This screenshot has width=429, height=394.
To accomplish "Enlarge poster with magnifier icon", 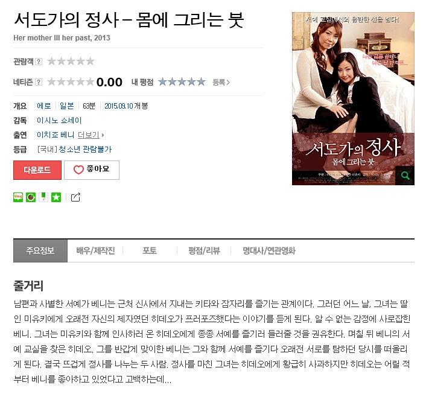I will tap(405, 176).
